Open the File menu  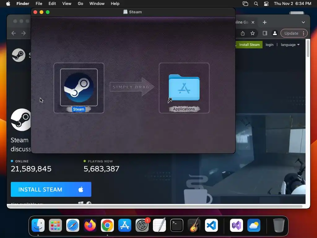(39, 4)
